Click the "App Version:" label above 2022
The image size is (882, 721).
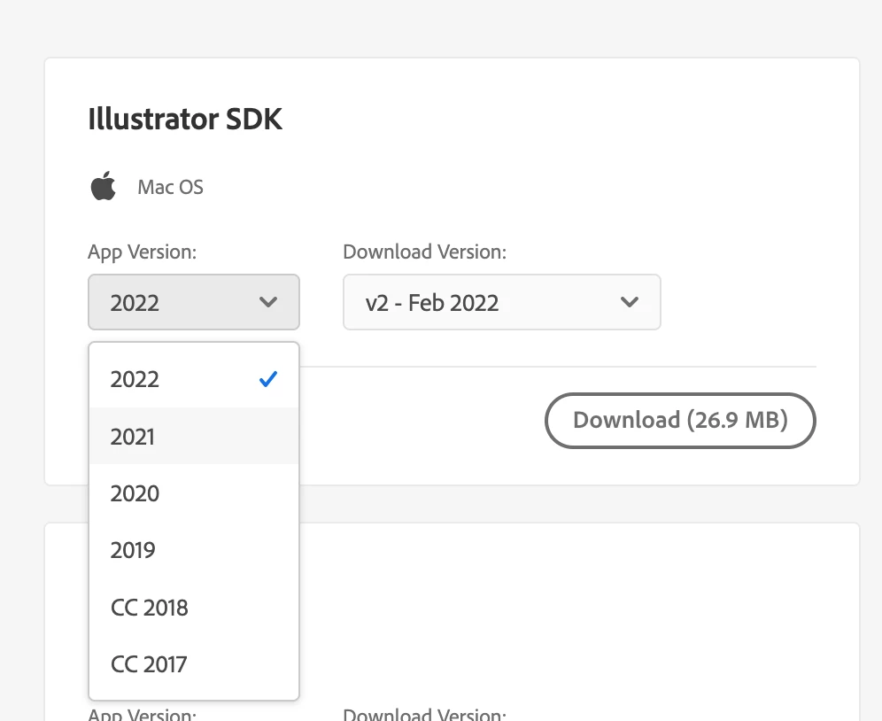pyautogui.click(x=143, y=252)
